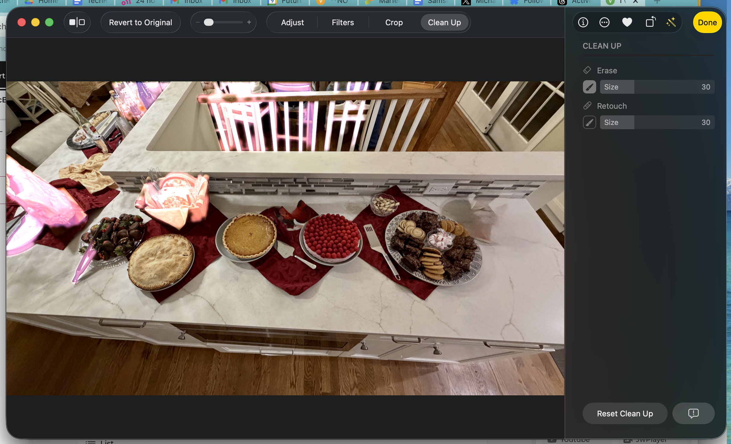Click the Retouch bandage icon label

coord(587,106)
